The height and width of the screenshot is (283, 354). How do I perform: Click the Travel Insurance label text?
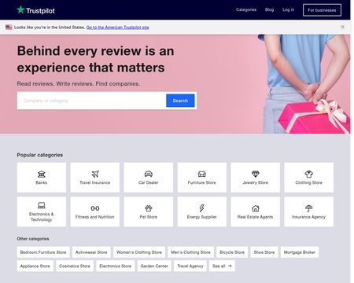point(95,182)
